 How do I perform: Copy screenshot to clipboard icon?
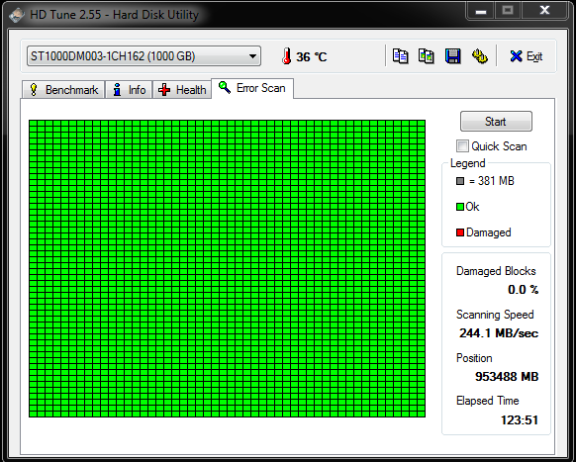pyautogui.click(x=427, y=56)
